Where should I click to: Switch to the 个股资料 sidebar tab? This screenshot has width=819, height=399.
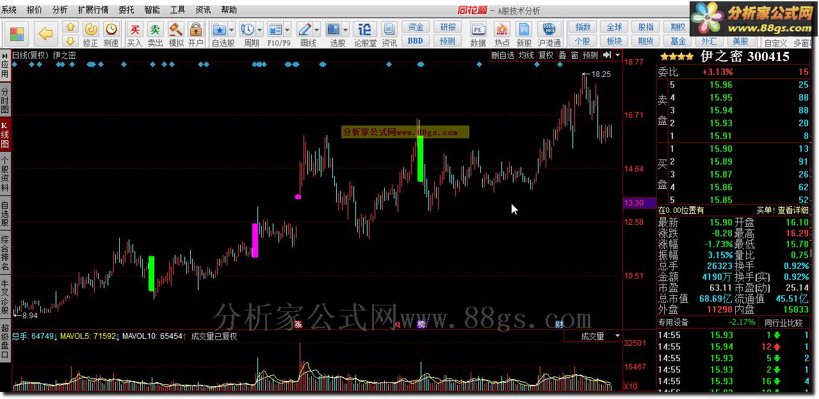coord(5,174)
